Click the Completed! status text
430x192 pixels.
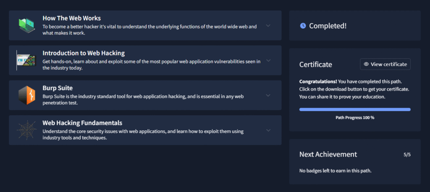tap(328, 26)
